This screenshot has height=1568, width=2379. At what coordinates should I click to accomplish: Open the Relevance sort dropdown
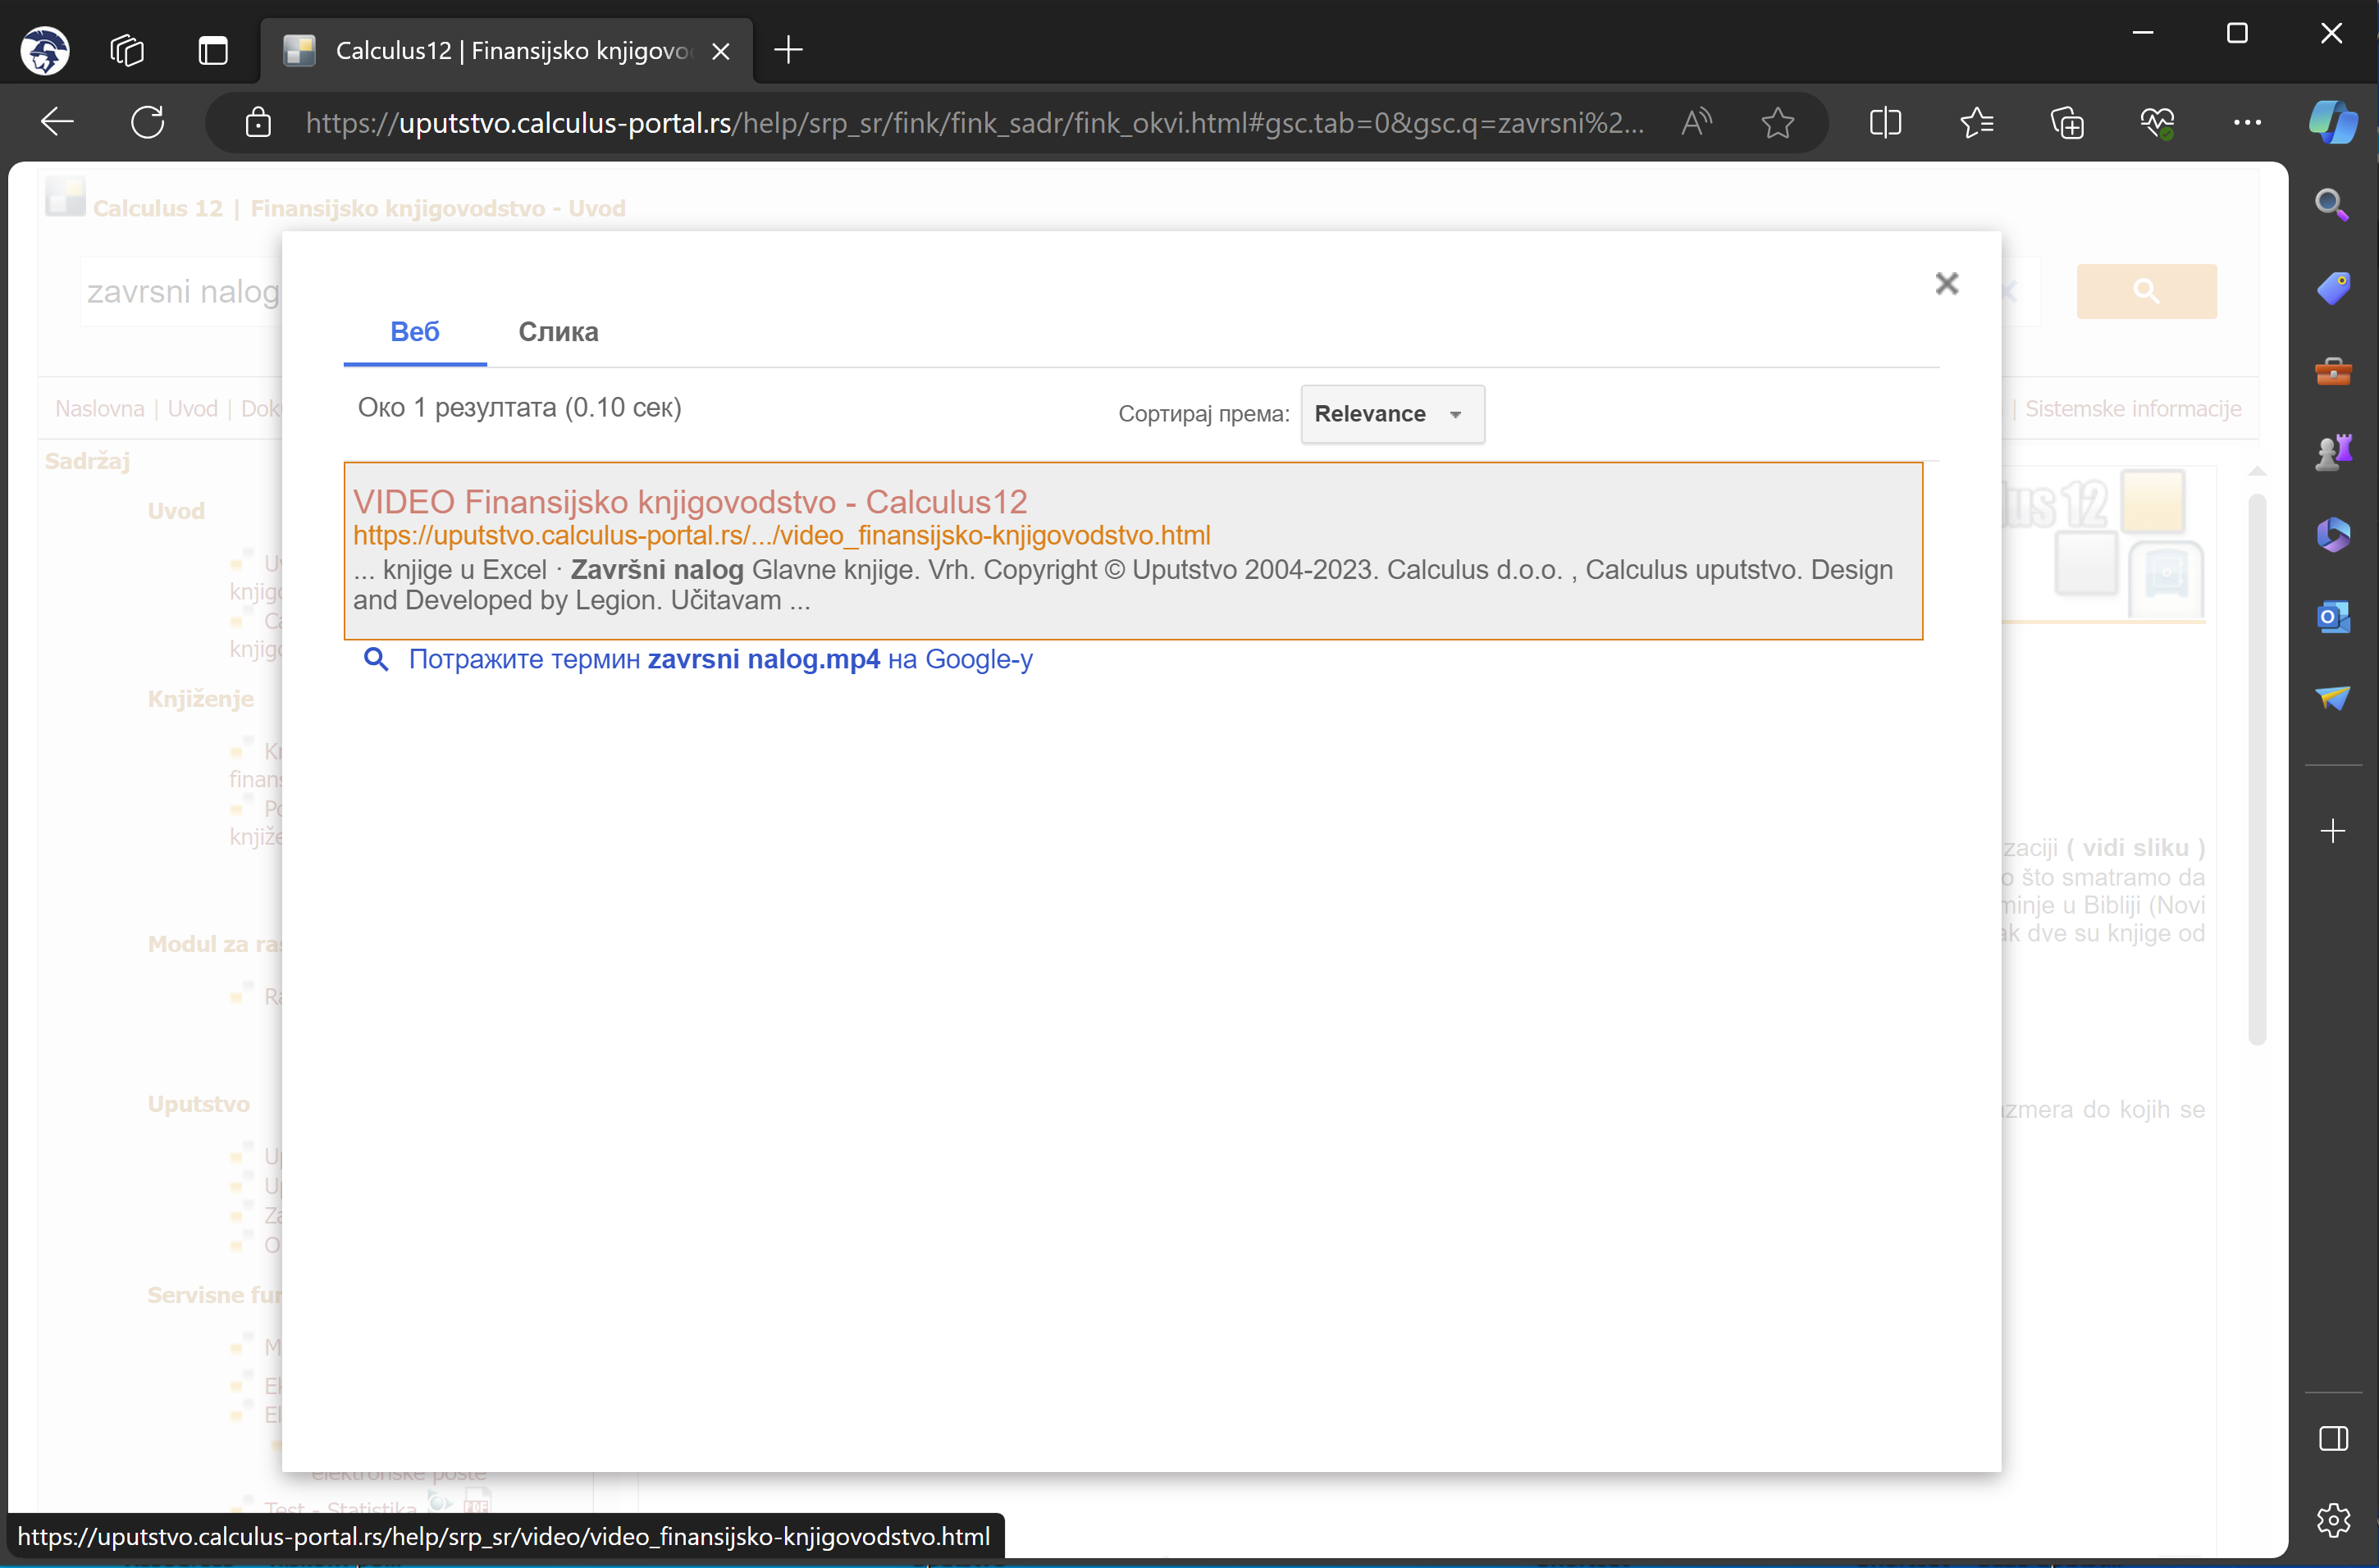(x=1391, y=414)
